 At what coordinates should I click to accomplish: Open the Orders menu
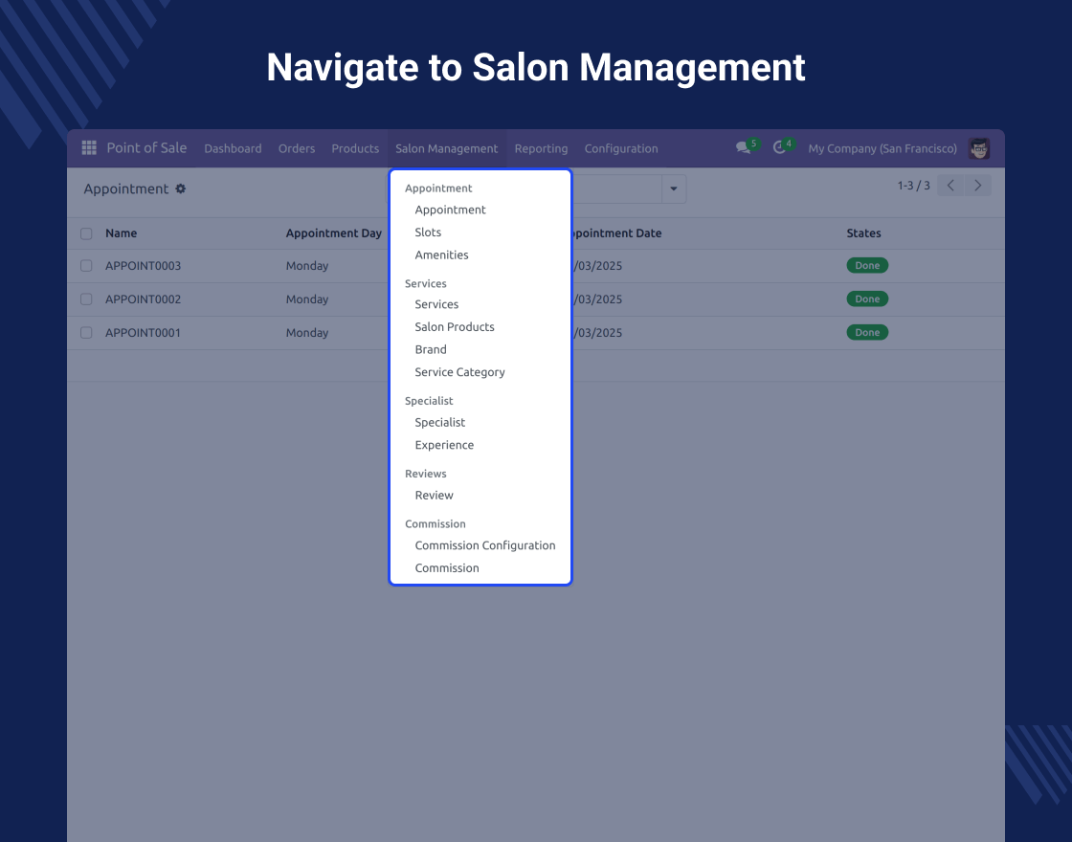click(x=297, y=148)
